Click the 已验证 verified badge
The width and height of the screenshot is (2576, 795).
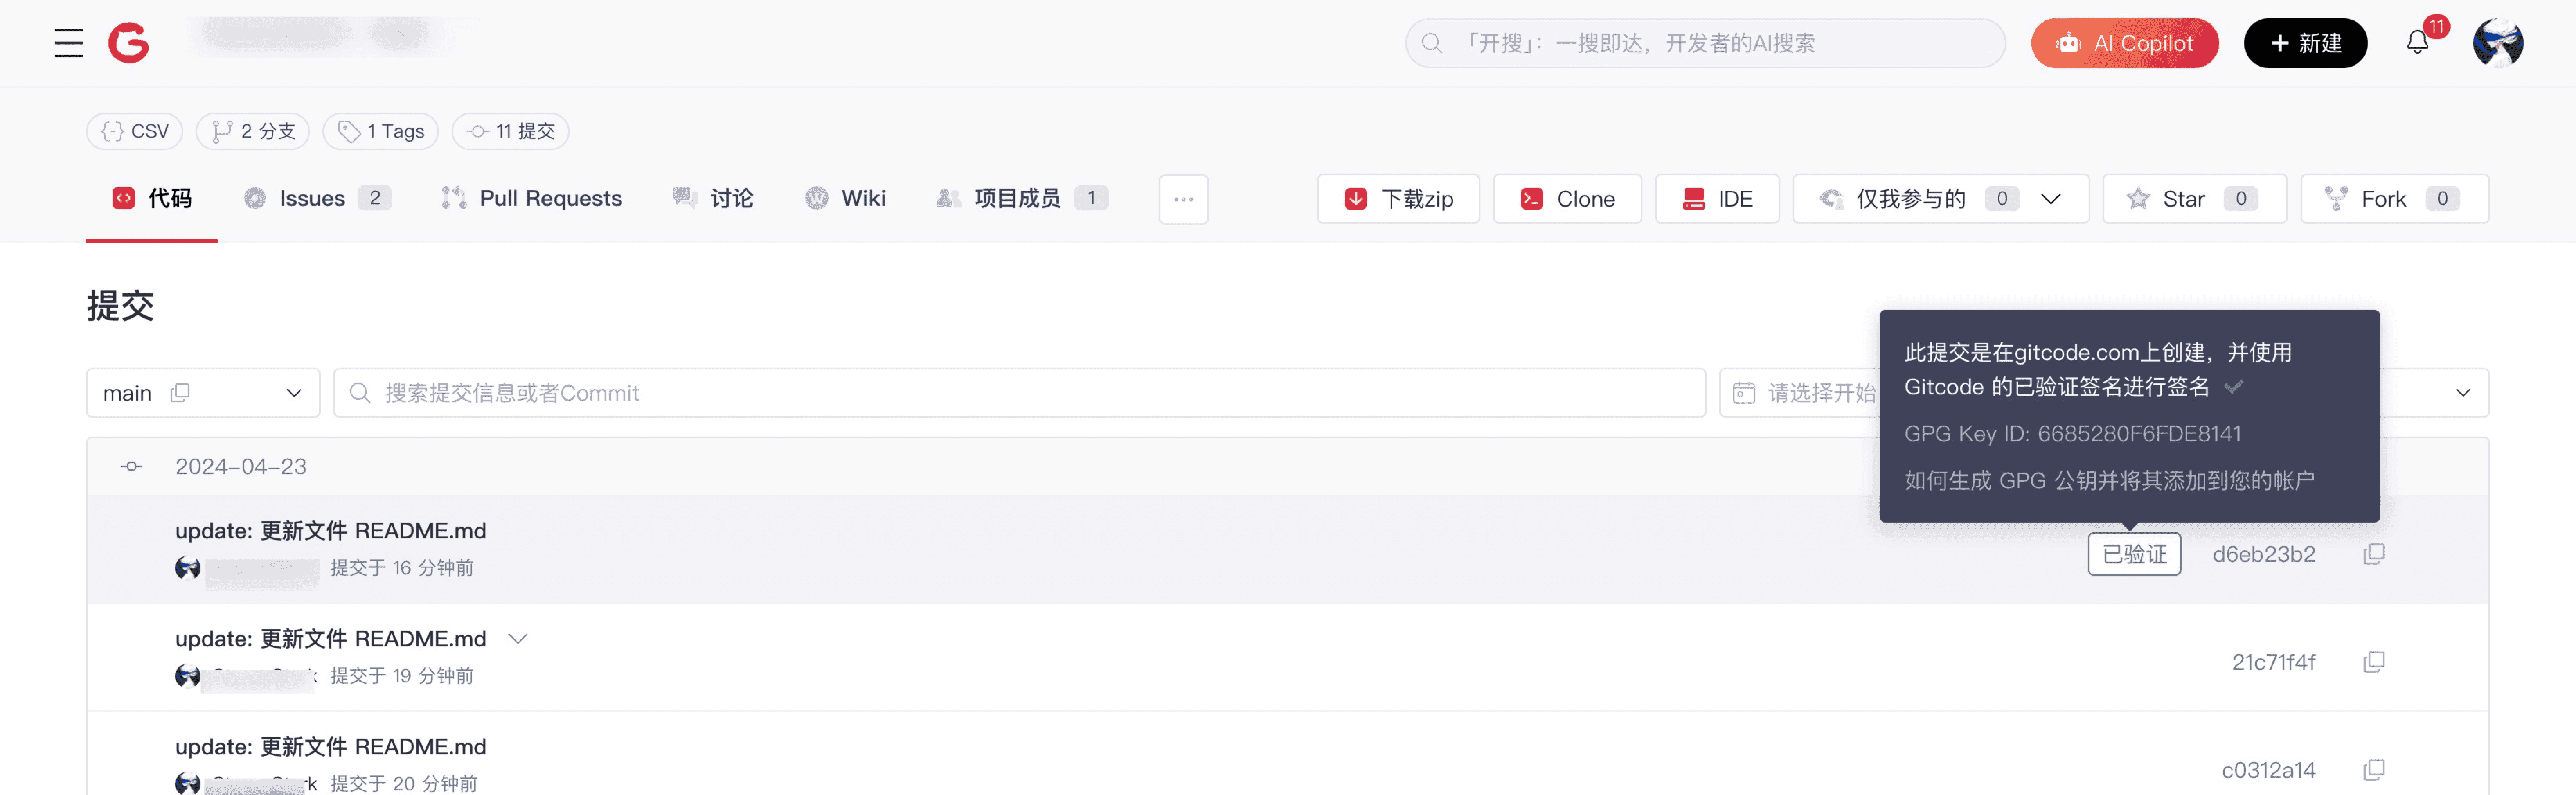2133,554
